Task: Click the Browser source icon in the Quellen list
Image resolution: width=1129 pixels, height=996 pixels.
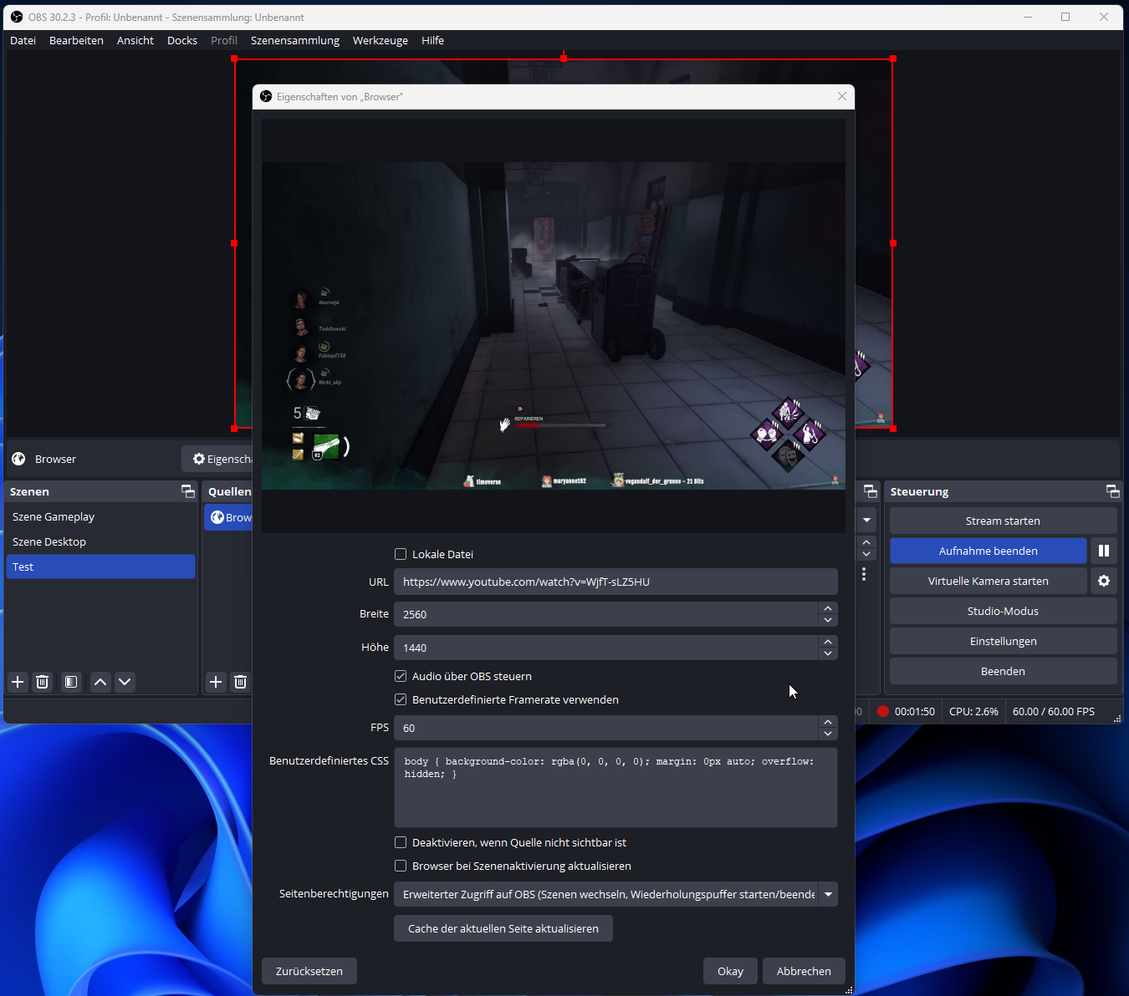Action: (217, 517)
